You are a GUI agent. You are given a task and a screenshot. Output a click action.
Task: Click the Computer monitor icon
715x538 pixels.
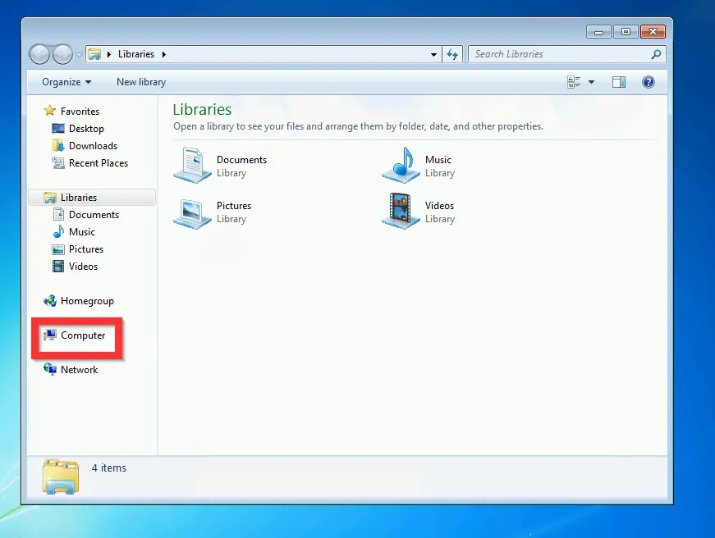coord(50,335)
